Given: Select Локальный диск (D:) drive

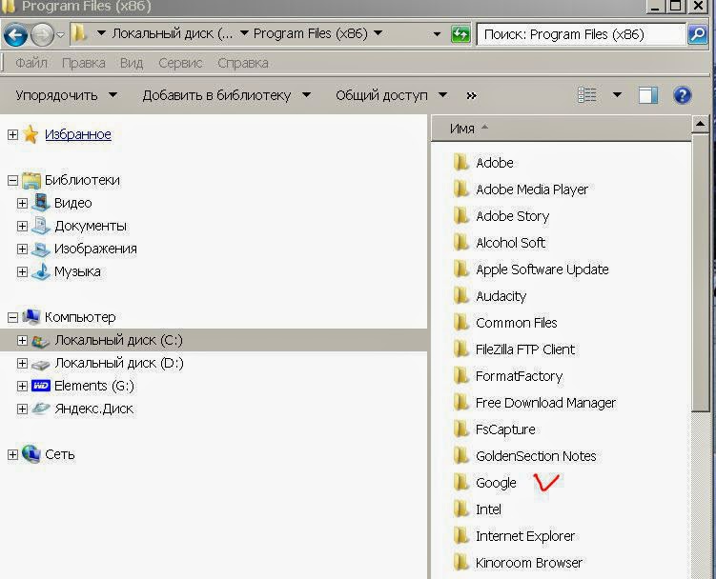Looking at the screenshot, I should [x=119, y=363].
